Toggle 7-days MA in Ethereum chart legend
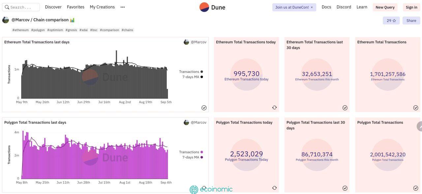The width and height of the screenshot is (422, 194). (x=193, y=77)
